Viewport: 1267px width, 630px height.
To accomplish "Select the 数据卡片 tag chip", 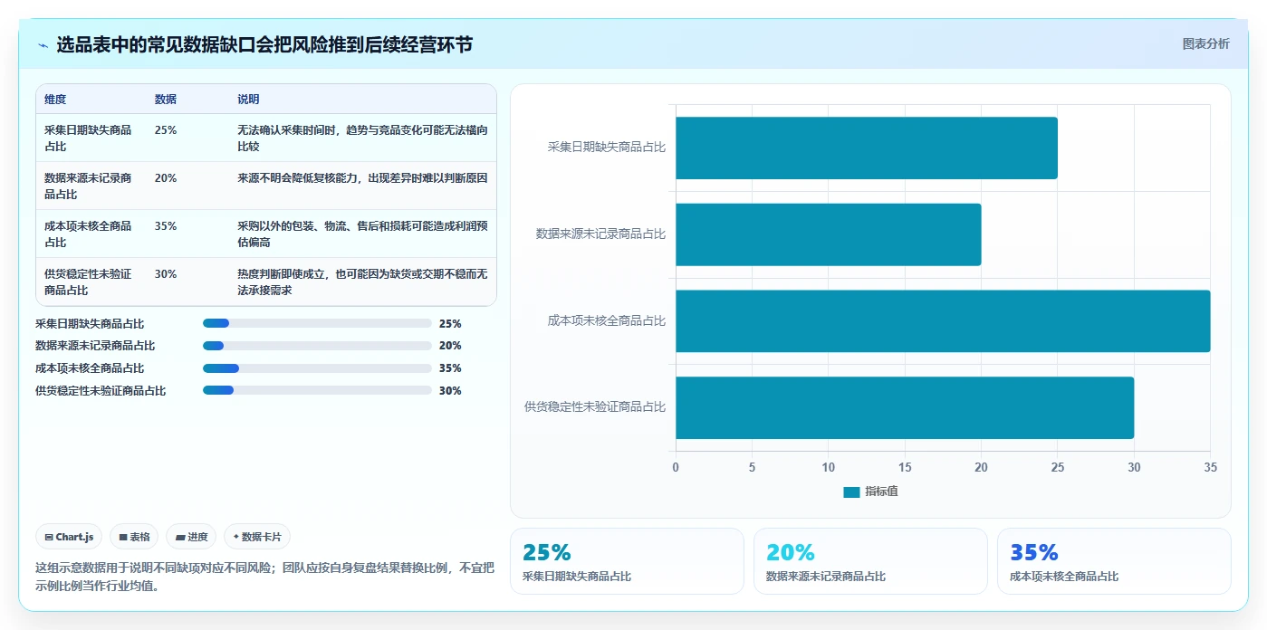I will (257, 537).
